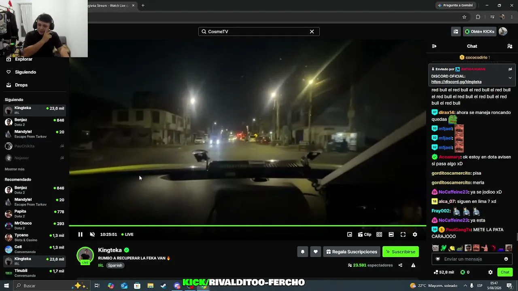Hide the pinned Discord message
This screenshot has width=518, height=291.
pyautogui.click(x=510, y=69)
